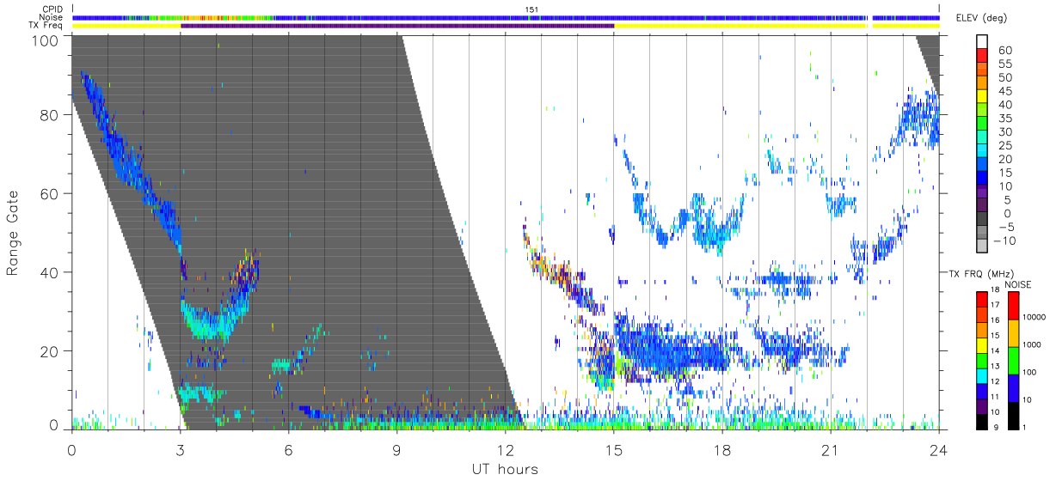1056x487 pixels.
Task: Click the '1' label in NOISE legend
Action: point(1026,427)
